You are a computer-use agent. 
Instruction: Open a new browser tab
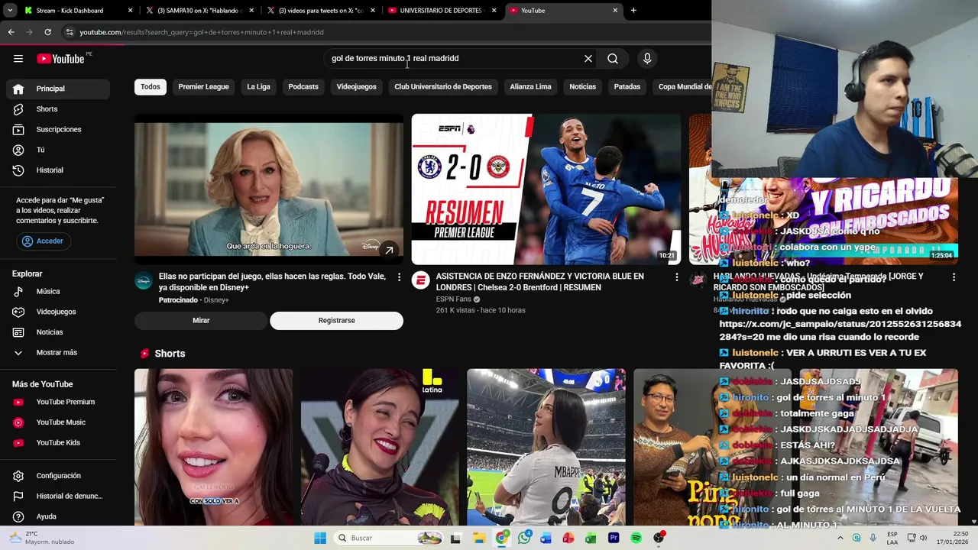(x=633, y=11)
